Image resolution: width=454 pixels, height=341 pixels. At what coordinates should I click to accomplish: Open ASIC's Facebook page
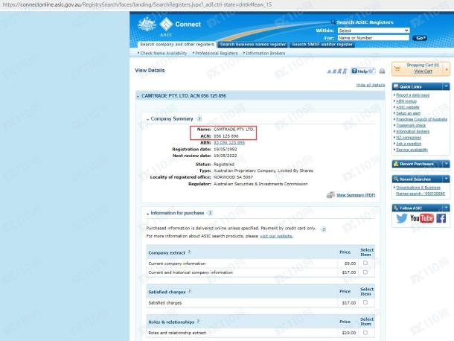(441, 218)
